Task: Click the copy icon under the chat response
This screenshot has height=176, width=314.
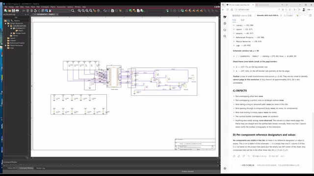Action: tap(234, 156)
